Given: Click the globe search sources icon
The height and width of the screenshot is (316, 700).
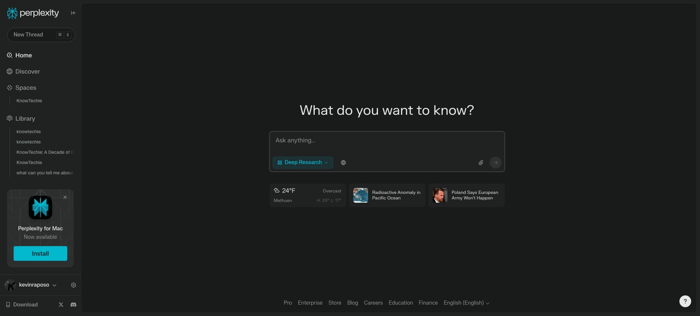Looking at the screenshot, I should pos(343,163).
